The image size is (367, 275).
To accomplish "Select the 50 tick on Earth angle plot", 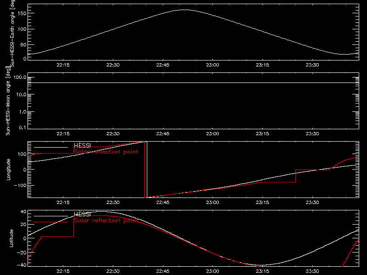I will pos(23,44).
